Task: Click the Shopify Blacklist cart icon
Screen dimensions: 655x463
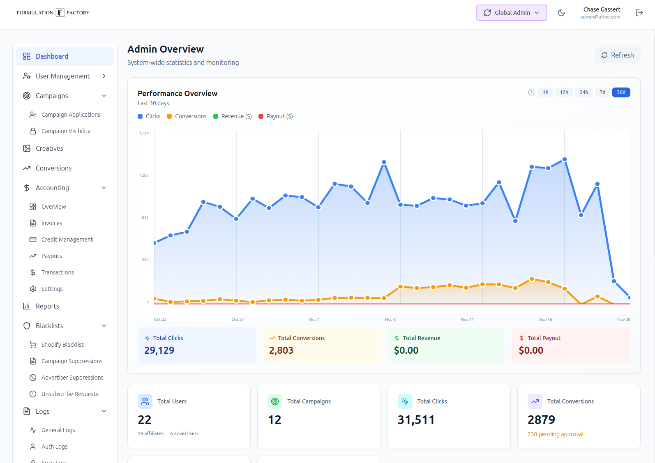Action: [x=33, y=345]
